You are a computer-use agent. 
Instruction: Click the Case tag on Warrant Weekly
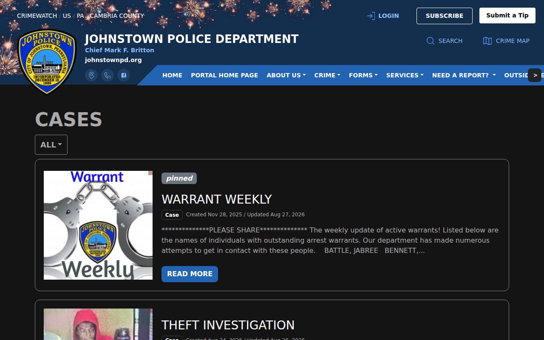coord(172,215)
